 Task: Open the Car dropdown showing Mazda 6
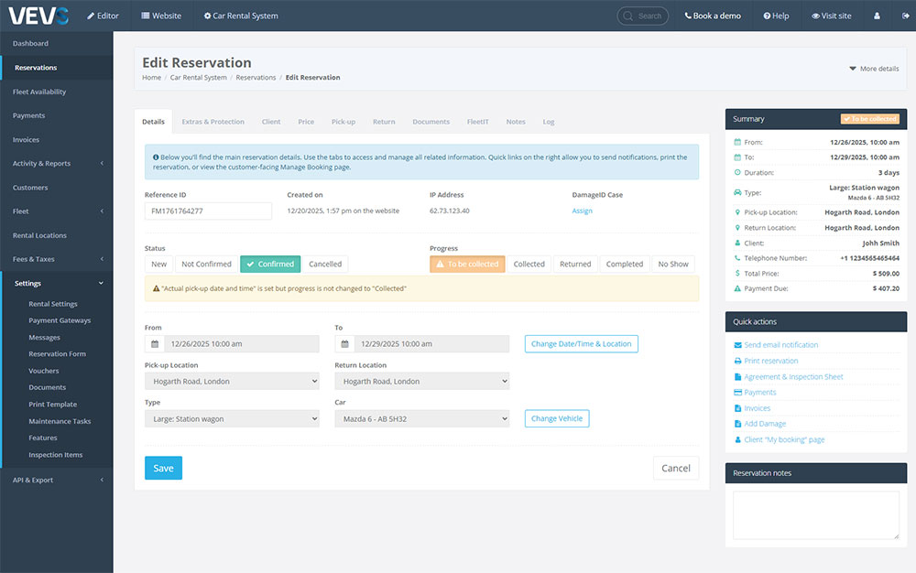click(x=421, y=418)
